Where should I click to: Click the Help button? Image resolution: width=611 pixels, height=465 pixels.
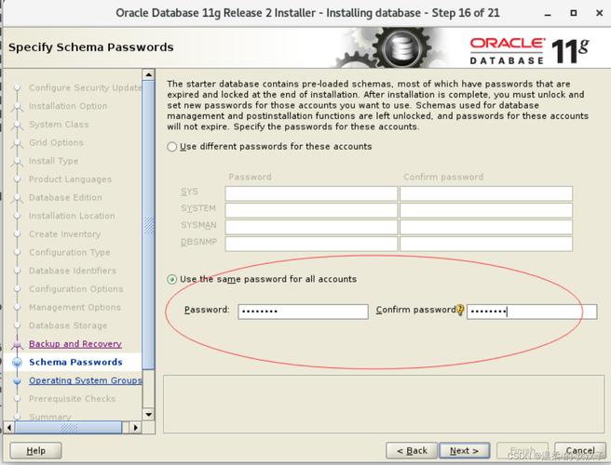[x=35, y=451]
